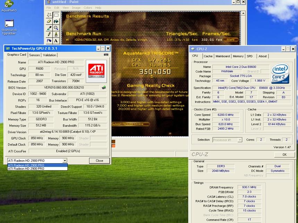Select the Magnifier tool in Paint
The width and height of the screenshot is (298, 223).
click(56, 28)
